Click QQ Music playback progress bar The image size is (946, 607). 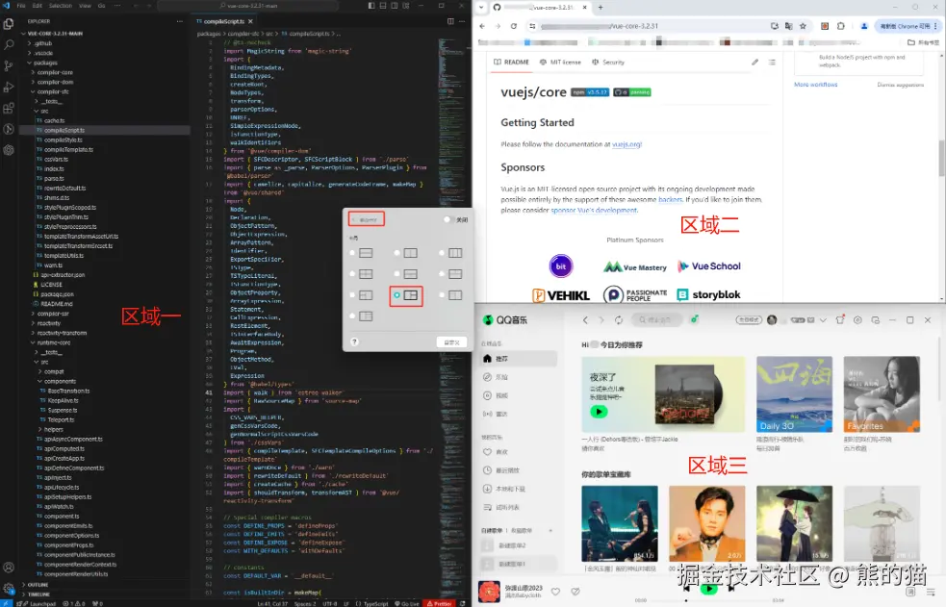tap(710, 599)
